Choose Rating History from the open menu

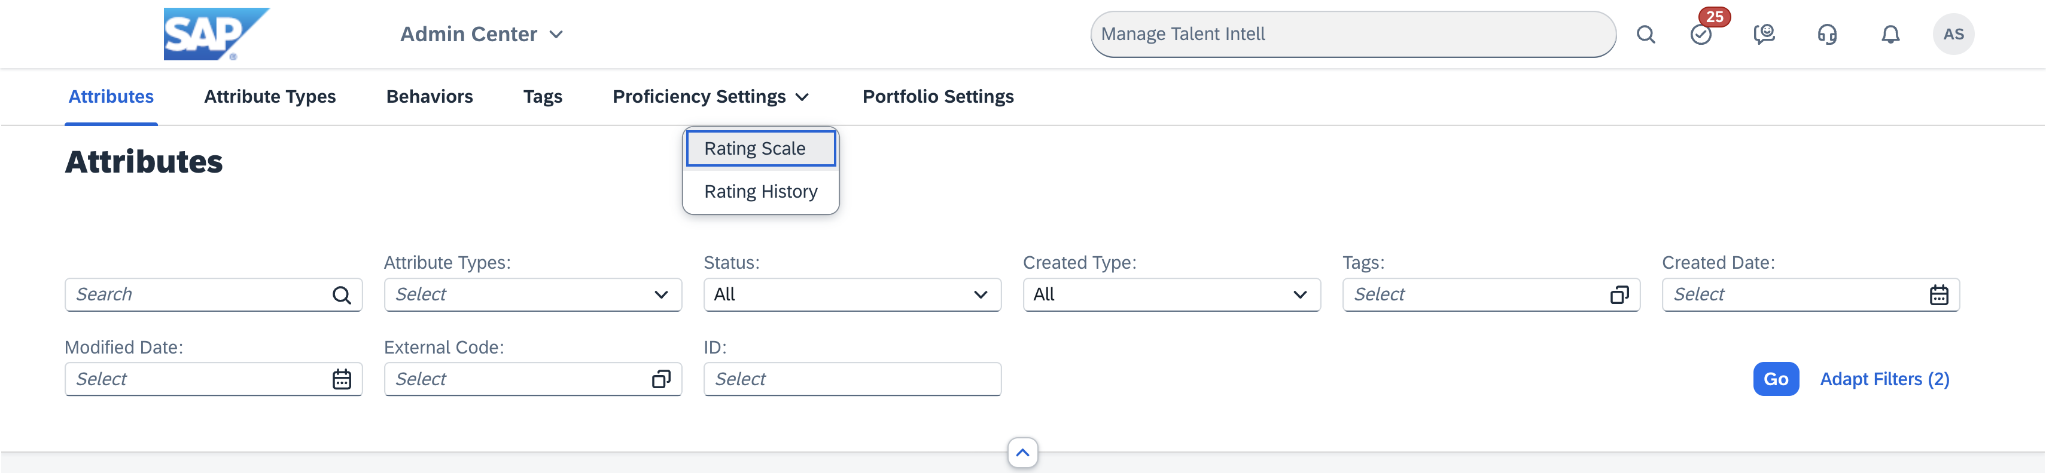[760, 191]
